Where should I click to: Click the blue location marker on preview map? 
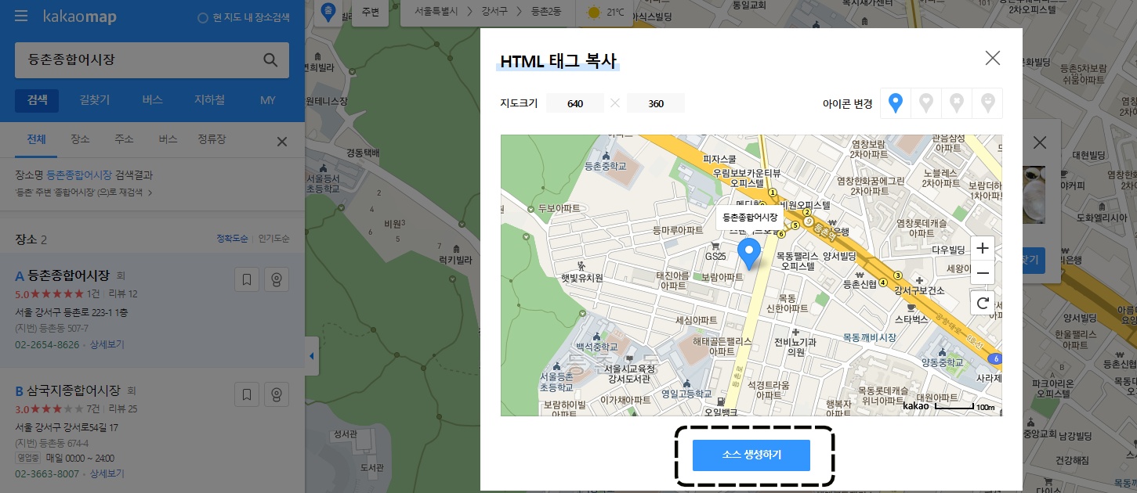coord(750,255)
